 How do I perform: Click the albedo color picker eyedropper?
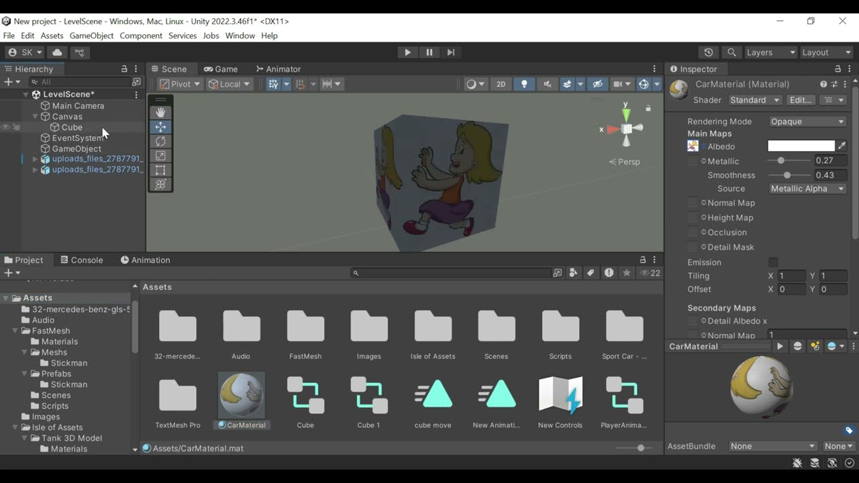(x=842, y=146)
